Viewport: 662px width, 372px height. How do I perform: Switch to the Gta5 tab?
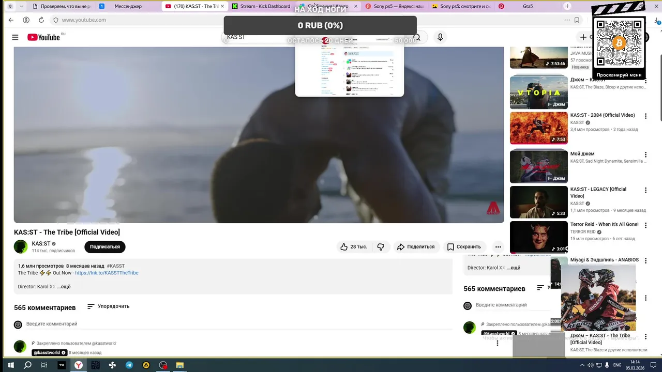pos(528,6)
